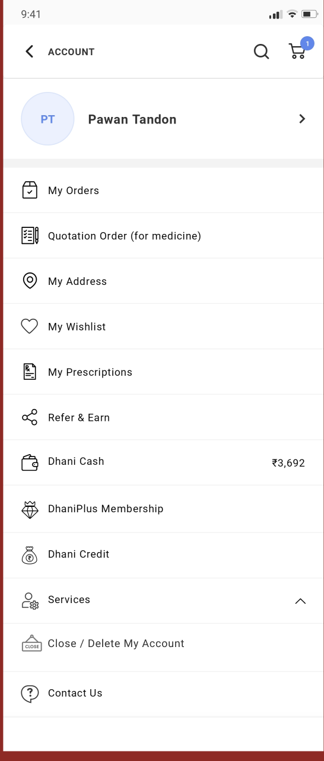Open the shopping cart icon
Viewport: 324px width, 761px height.
point(297,52)
